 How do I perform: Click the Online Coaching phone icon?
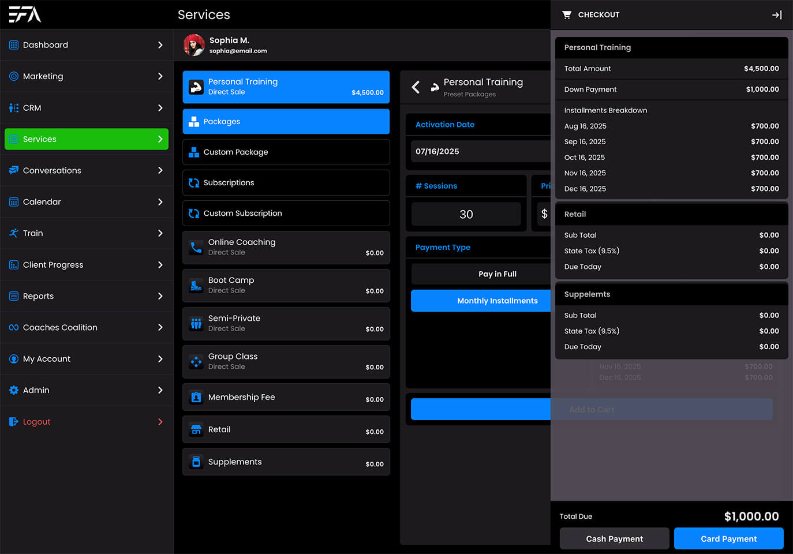point(196,248)
